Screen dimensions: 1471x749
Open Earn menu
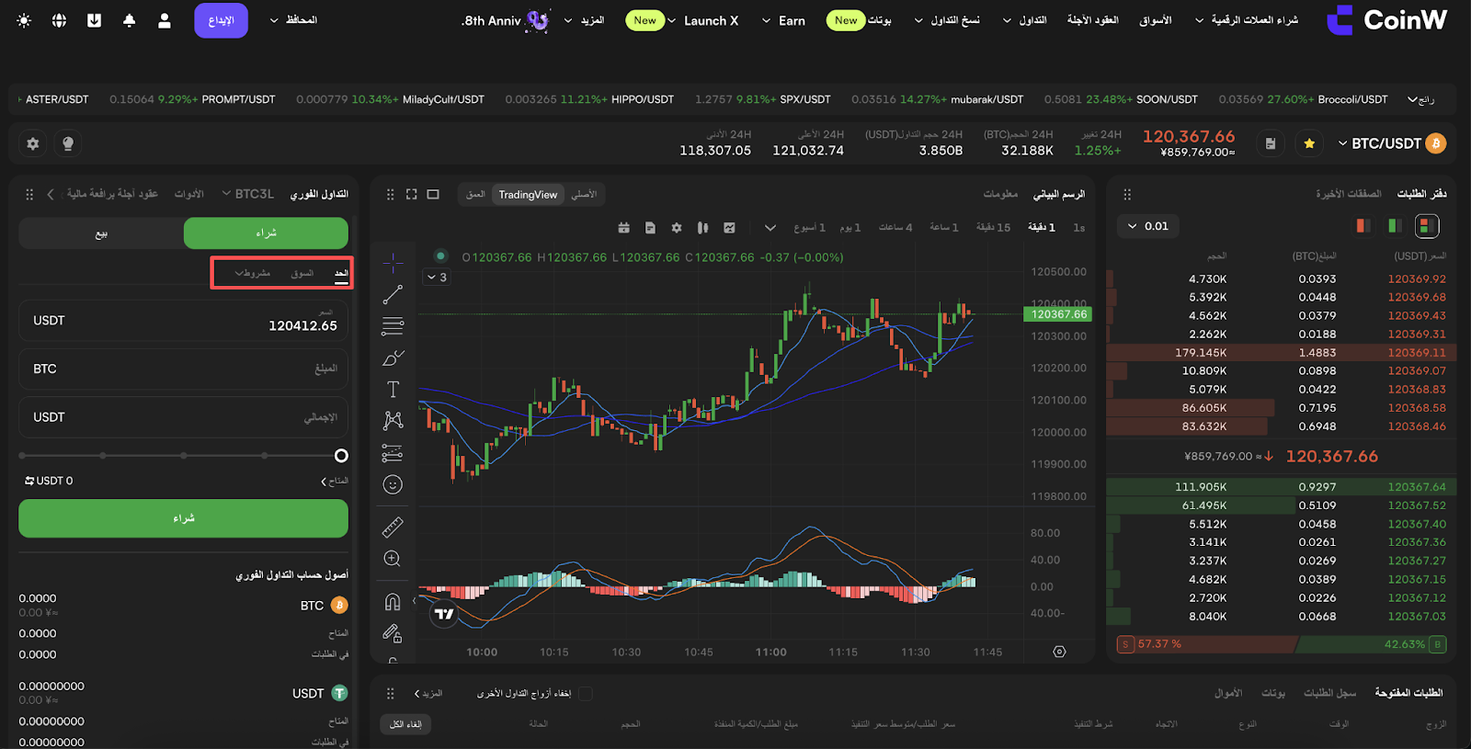pyautogui.click(x=783, y=20)
